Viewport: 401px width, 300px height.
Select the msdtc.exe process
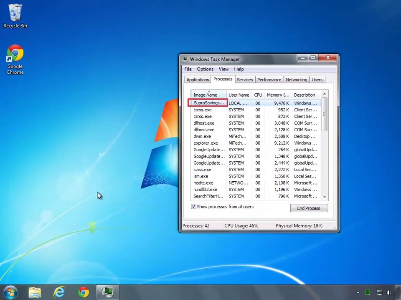pos(256,182)
